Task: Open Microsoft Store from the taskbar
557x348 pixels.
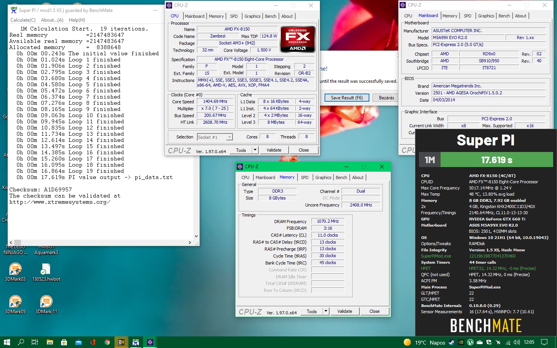Action: (x=64, y=342)
